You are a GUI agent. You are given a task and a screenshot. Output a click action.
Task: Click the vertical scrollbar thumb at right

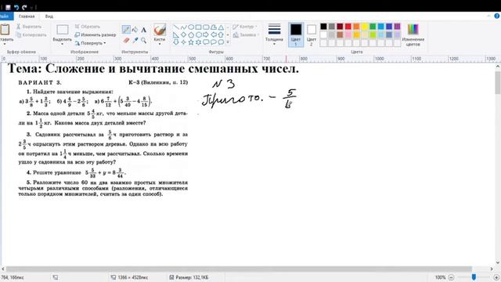(x=498, y=82)
